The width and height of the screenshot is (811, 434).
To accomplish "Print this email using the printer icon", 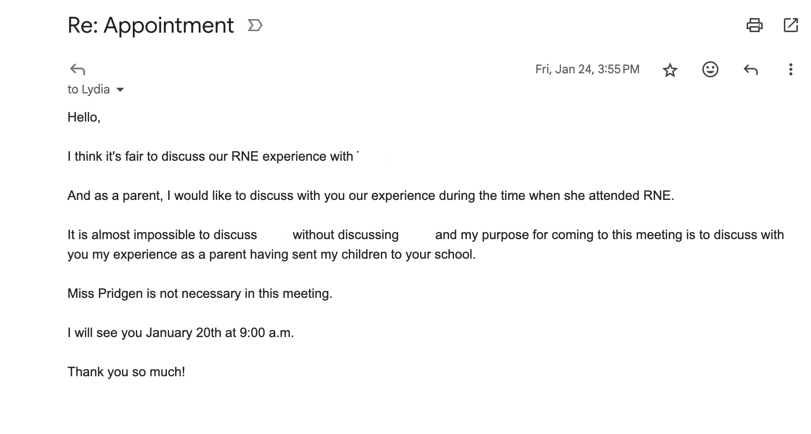I will 754,25.
